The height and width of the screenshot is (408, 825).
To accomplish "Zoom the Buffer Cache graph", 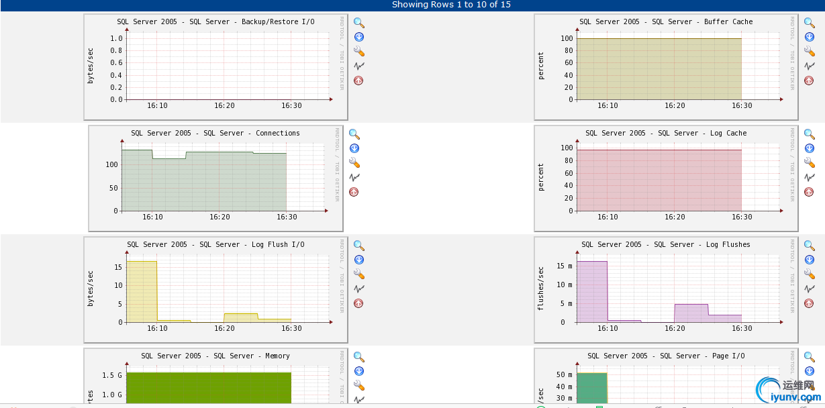I will click(x=810, y=23).
